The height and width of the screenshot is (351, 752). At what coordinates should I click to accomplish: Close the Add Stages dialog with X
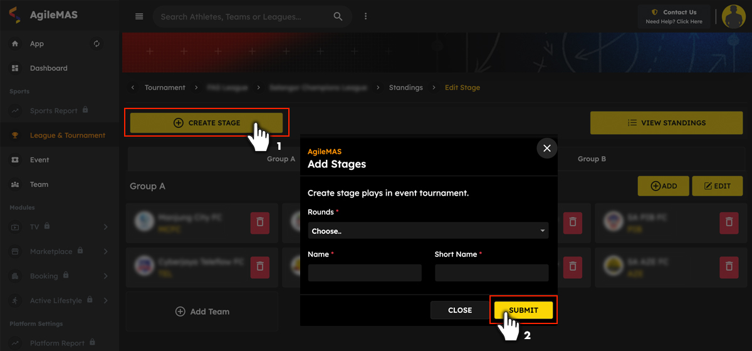(x=546, y=149)
